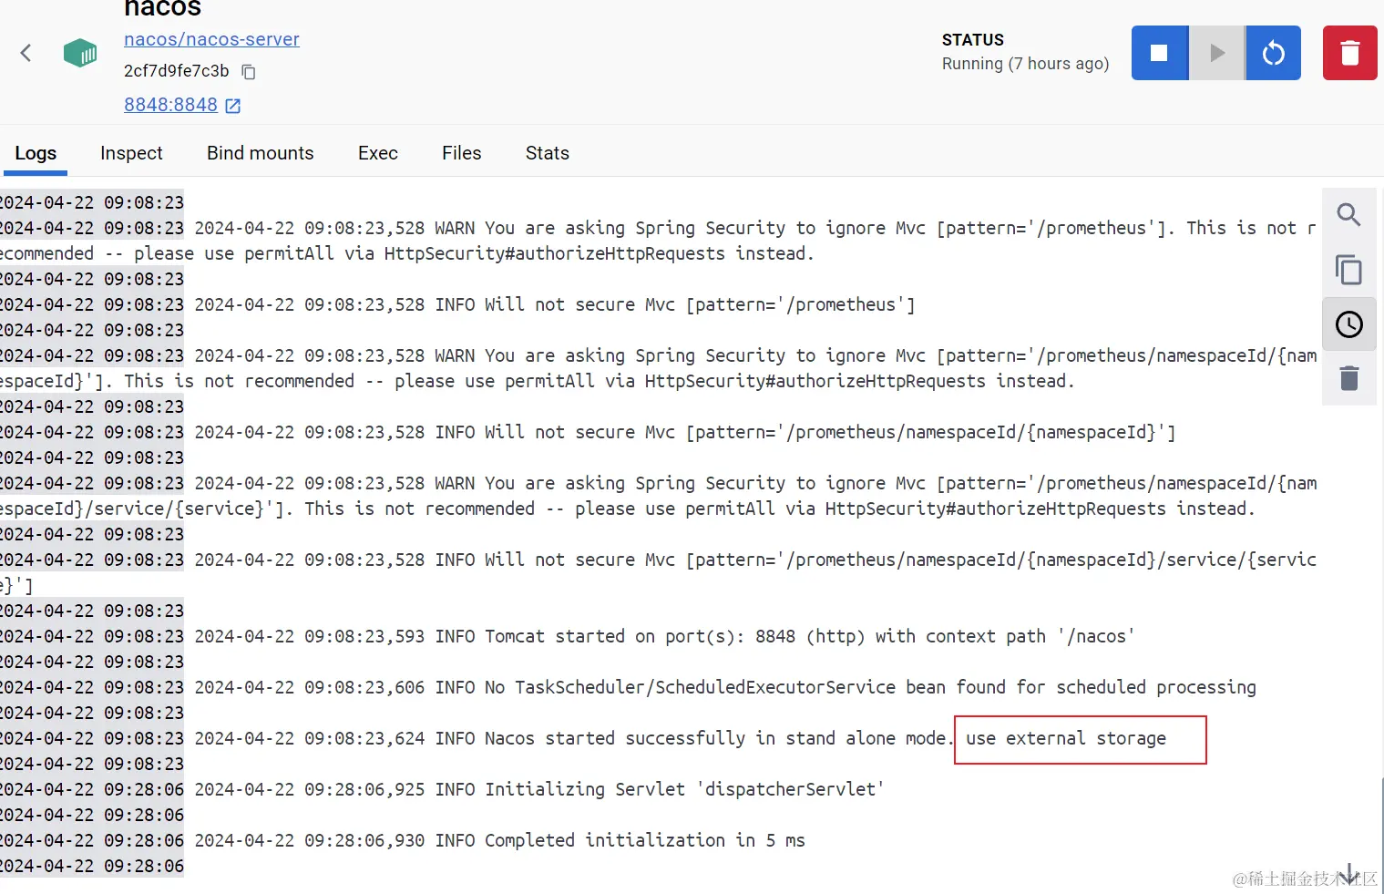Copy the container ID 2cf7d9fe7c3b
The width and height of the screenshot is (1384, 894).
click(249, 71)
